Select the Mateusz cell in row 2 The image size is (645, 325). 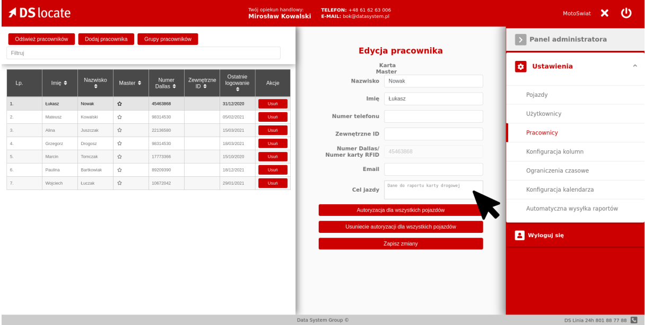click(60, 117)
